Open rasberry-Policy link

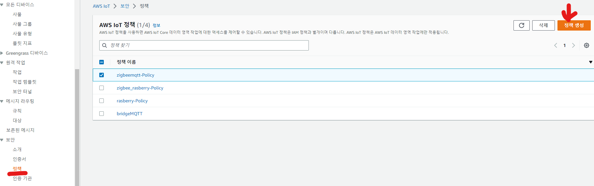(x=132, y=101)
